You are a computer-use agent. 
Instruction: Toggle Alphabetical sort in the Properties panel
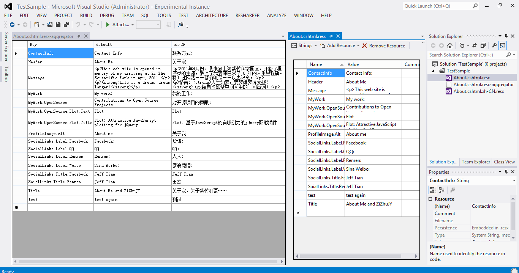click(x=441, y=190)
